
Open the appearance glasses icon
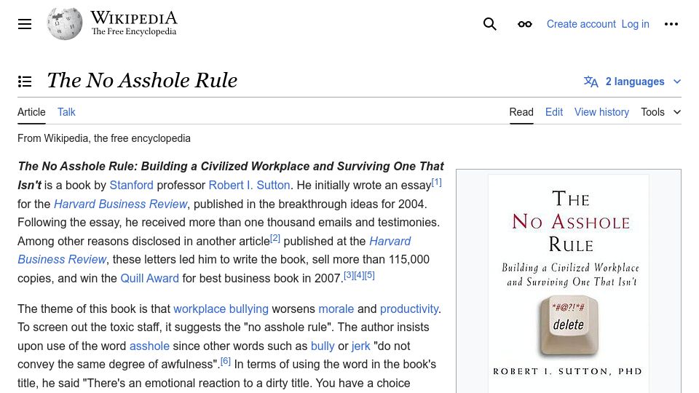click(x=525, y=24)
